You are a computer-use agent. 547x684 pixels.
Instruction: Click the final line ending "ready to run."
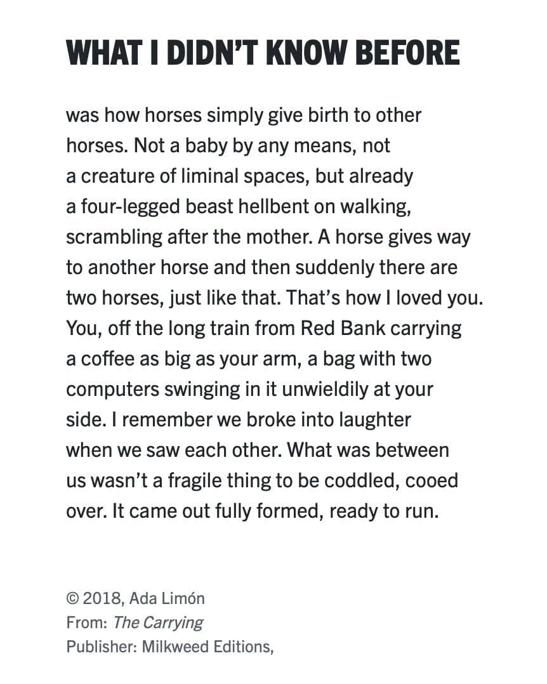[x=253, y=511]
